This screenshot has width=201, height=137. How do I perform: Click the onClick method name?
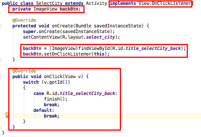(x=53, y=77)
